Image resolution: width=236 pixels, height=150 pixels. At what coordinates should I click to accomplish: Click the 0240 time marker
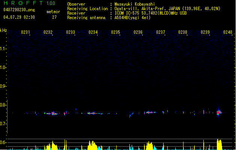(x=228, y=32)
